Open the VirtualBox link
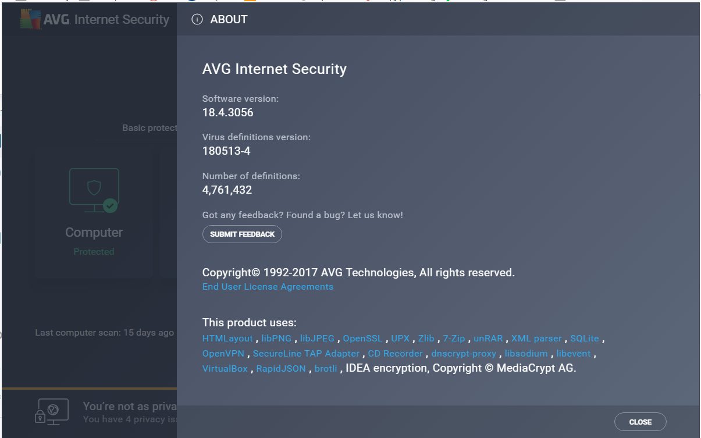 (225, 369)
